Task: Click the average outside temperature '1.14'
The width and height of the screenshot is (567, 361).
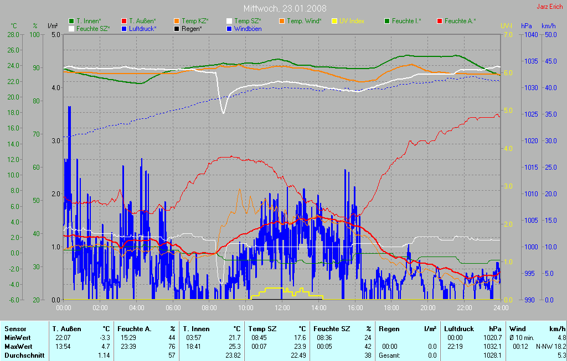Action: pos(104,355)
